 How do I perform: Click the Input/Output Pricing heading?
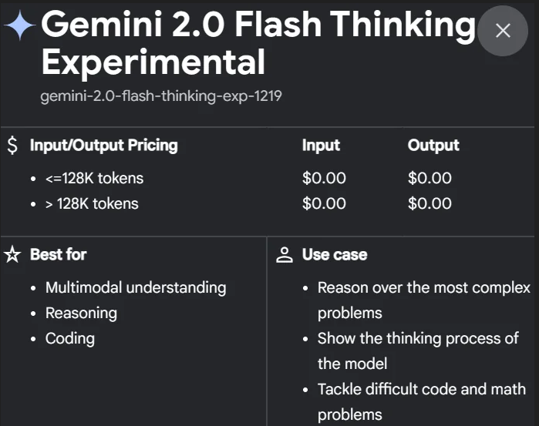(103, 146)
